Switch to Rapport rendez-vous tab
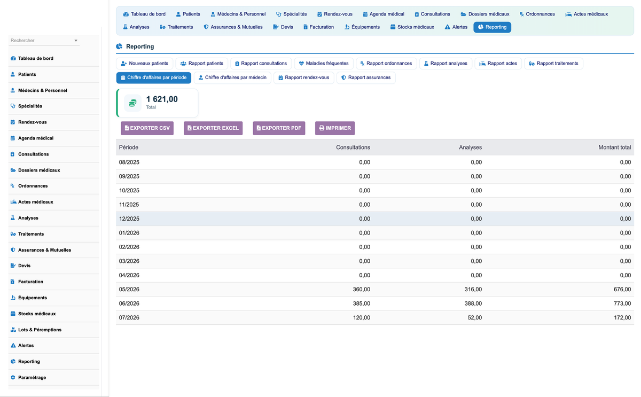 304,78
